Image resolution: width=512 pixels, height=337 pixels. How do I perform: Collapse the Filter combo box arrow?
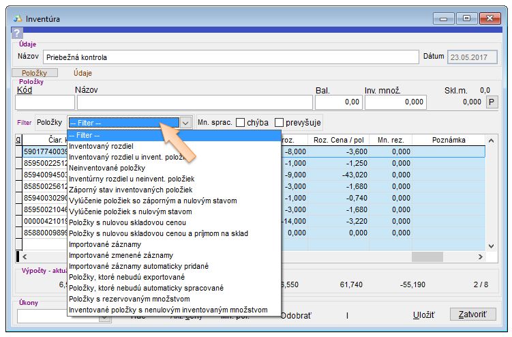point(185,123)
